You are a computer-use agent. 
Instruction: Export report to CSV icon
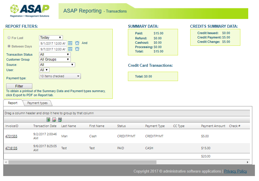[x=60, y=120]
